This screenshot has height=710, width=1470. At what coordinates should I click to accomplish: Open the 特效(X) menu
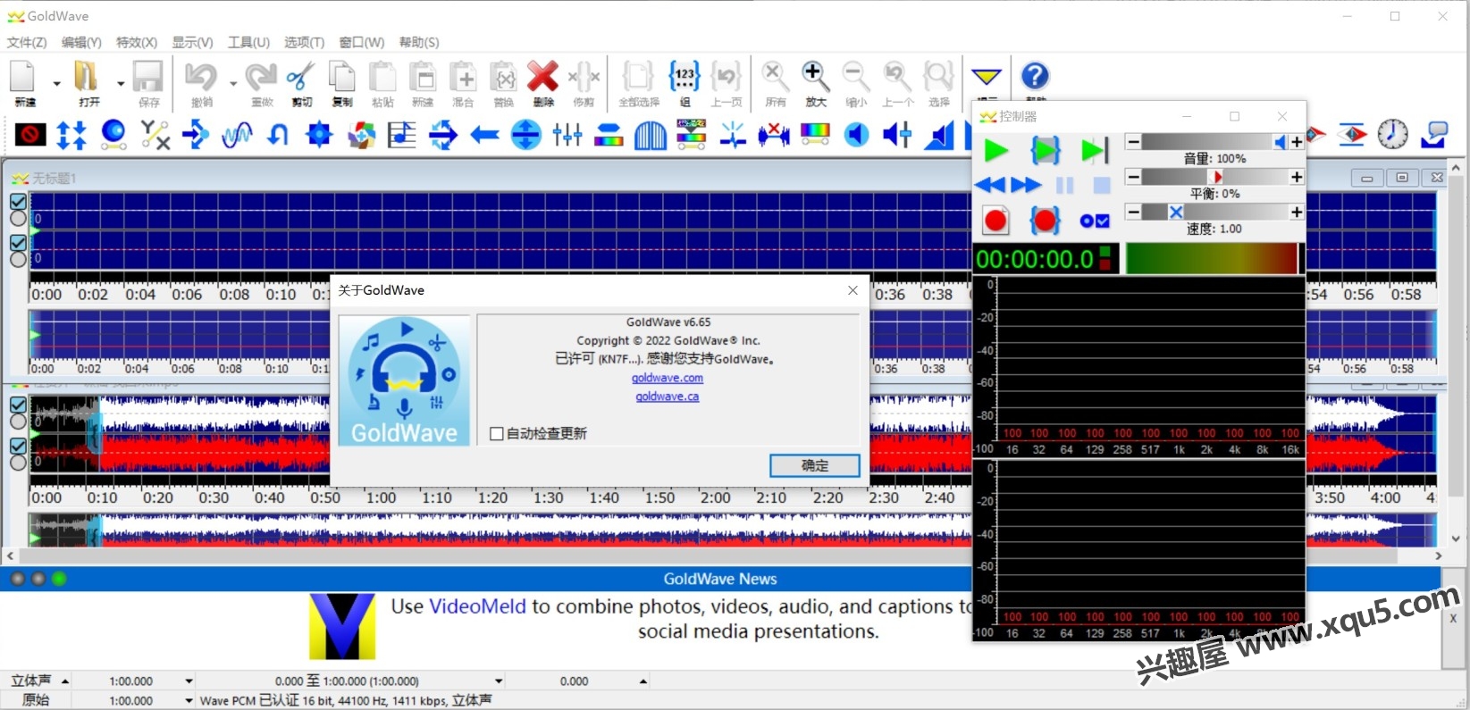[137, 42]
